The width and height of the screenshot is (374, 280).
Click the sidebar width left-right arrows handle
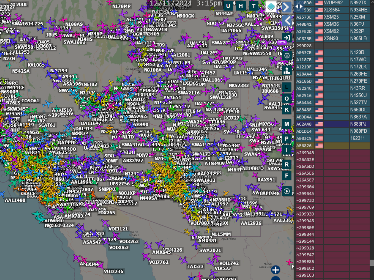[299, 6]
